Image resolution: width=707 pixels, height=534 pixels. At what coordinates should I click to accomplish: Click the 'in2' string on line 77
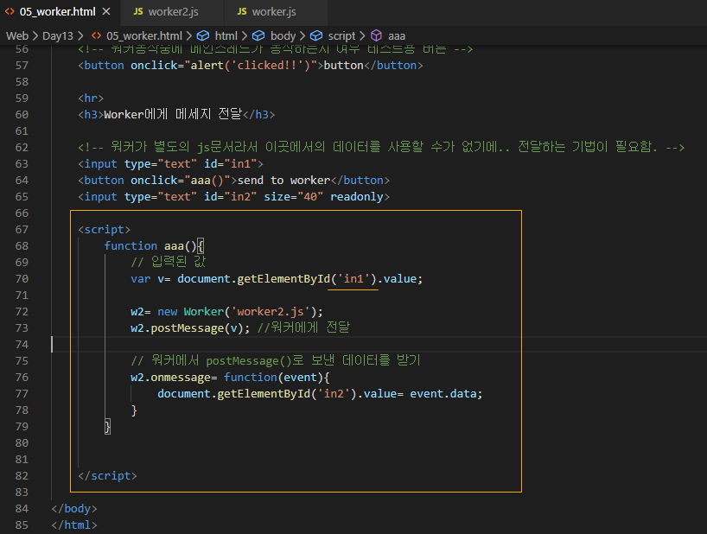coord(334,394)
